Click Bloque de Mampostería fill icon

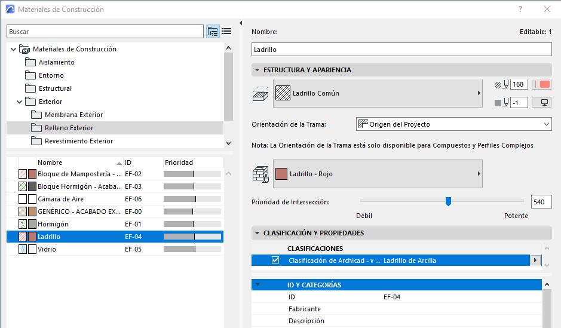[23, 174]
